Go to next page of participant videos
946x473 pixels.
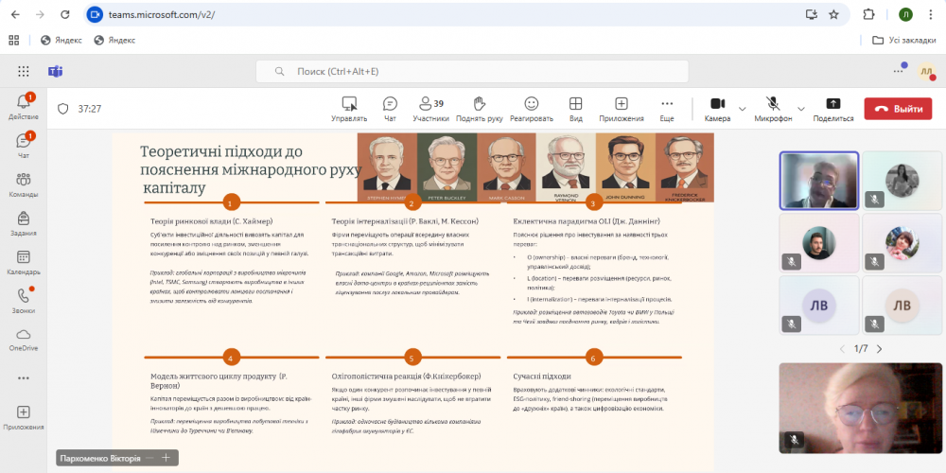879,349
